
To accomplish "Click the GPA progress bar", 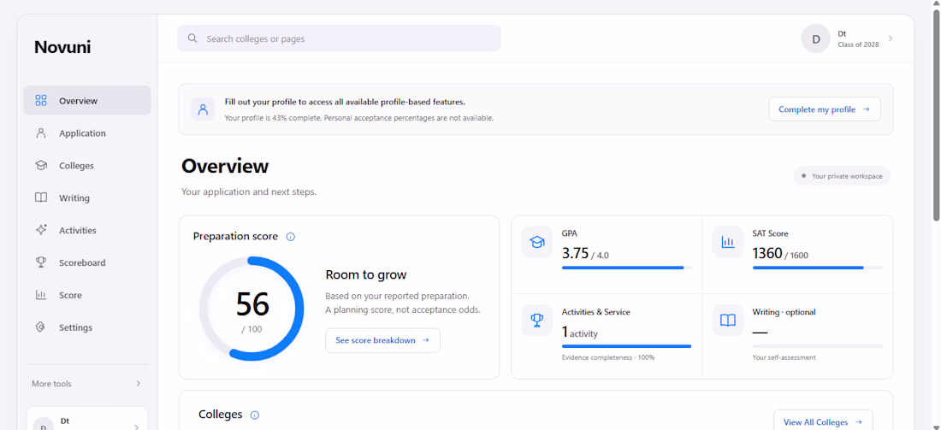I will pos(626,268).
